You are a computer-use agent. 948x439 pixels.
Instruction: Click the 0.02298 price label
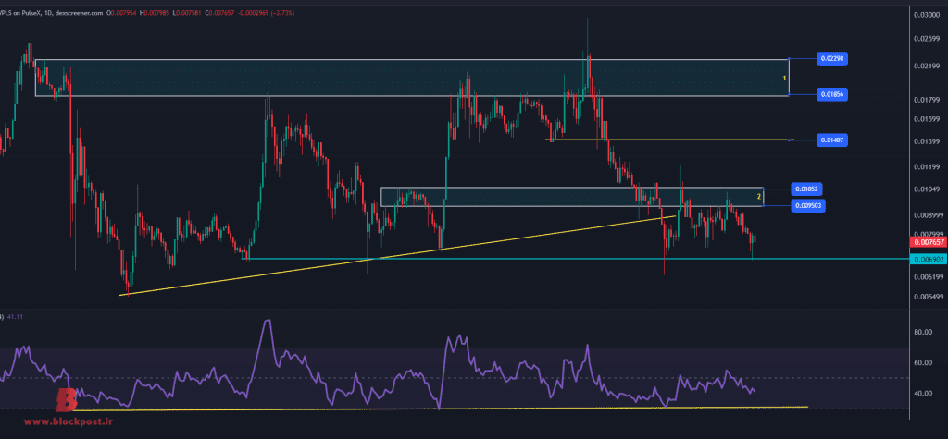pyautogui.click(x=832, y=58)
